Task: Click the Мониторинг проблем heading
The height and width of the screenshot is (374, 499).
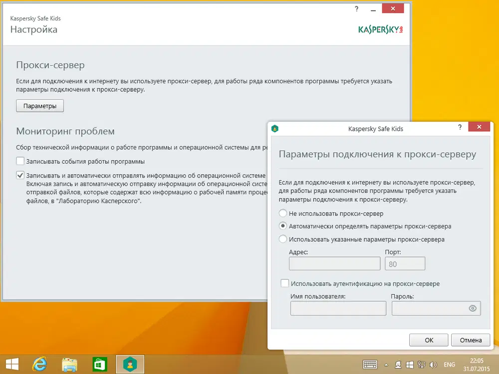Action: pos(65,131)
